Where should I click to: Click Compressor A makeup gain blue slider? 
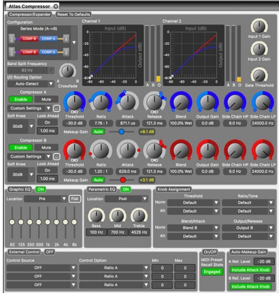121,132
